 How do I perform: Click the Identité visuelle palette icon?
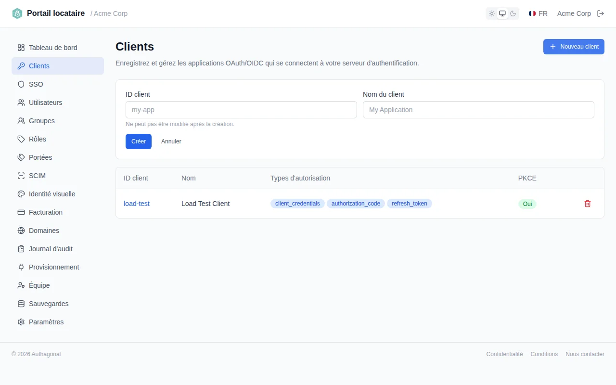coord(21,194)
